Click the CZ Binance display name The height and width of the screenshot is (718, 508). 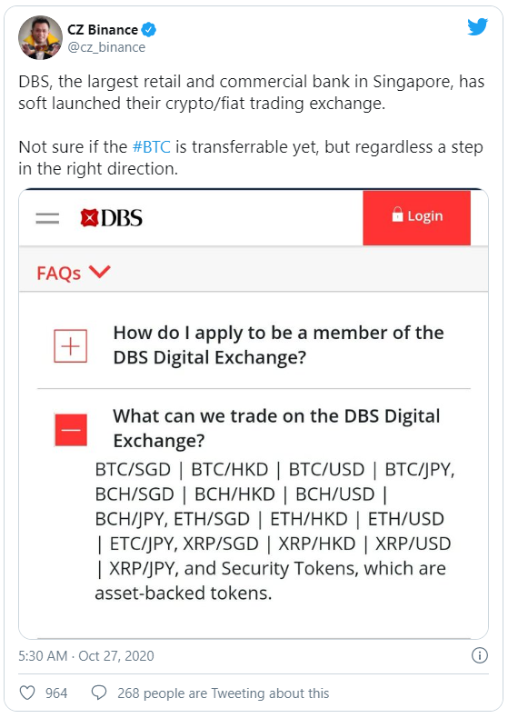click(103, 30)
